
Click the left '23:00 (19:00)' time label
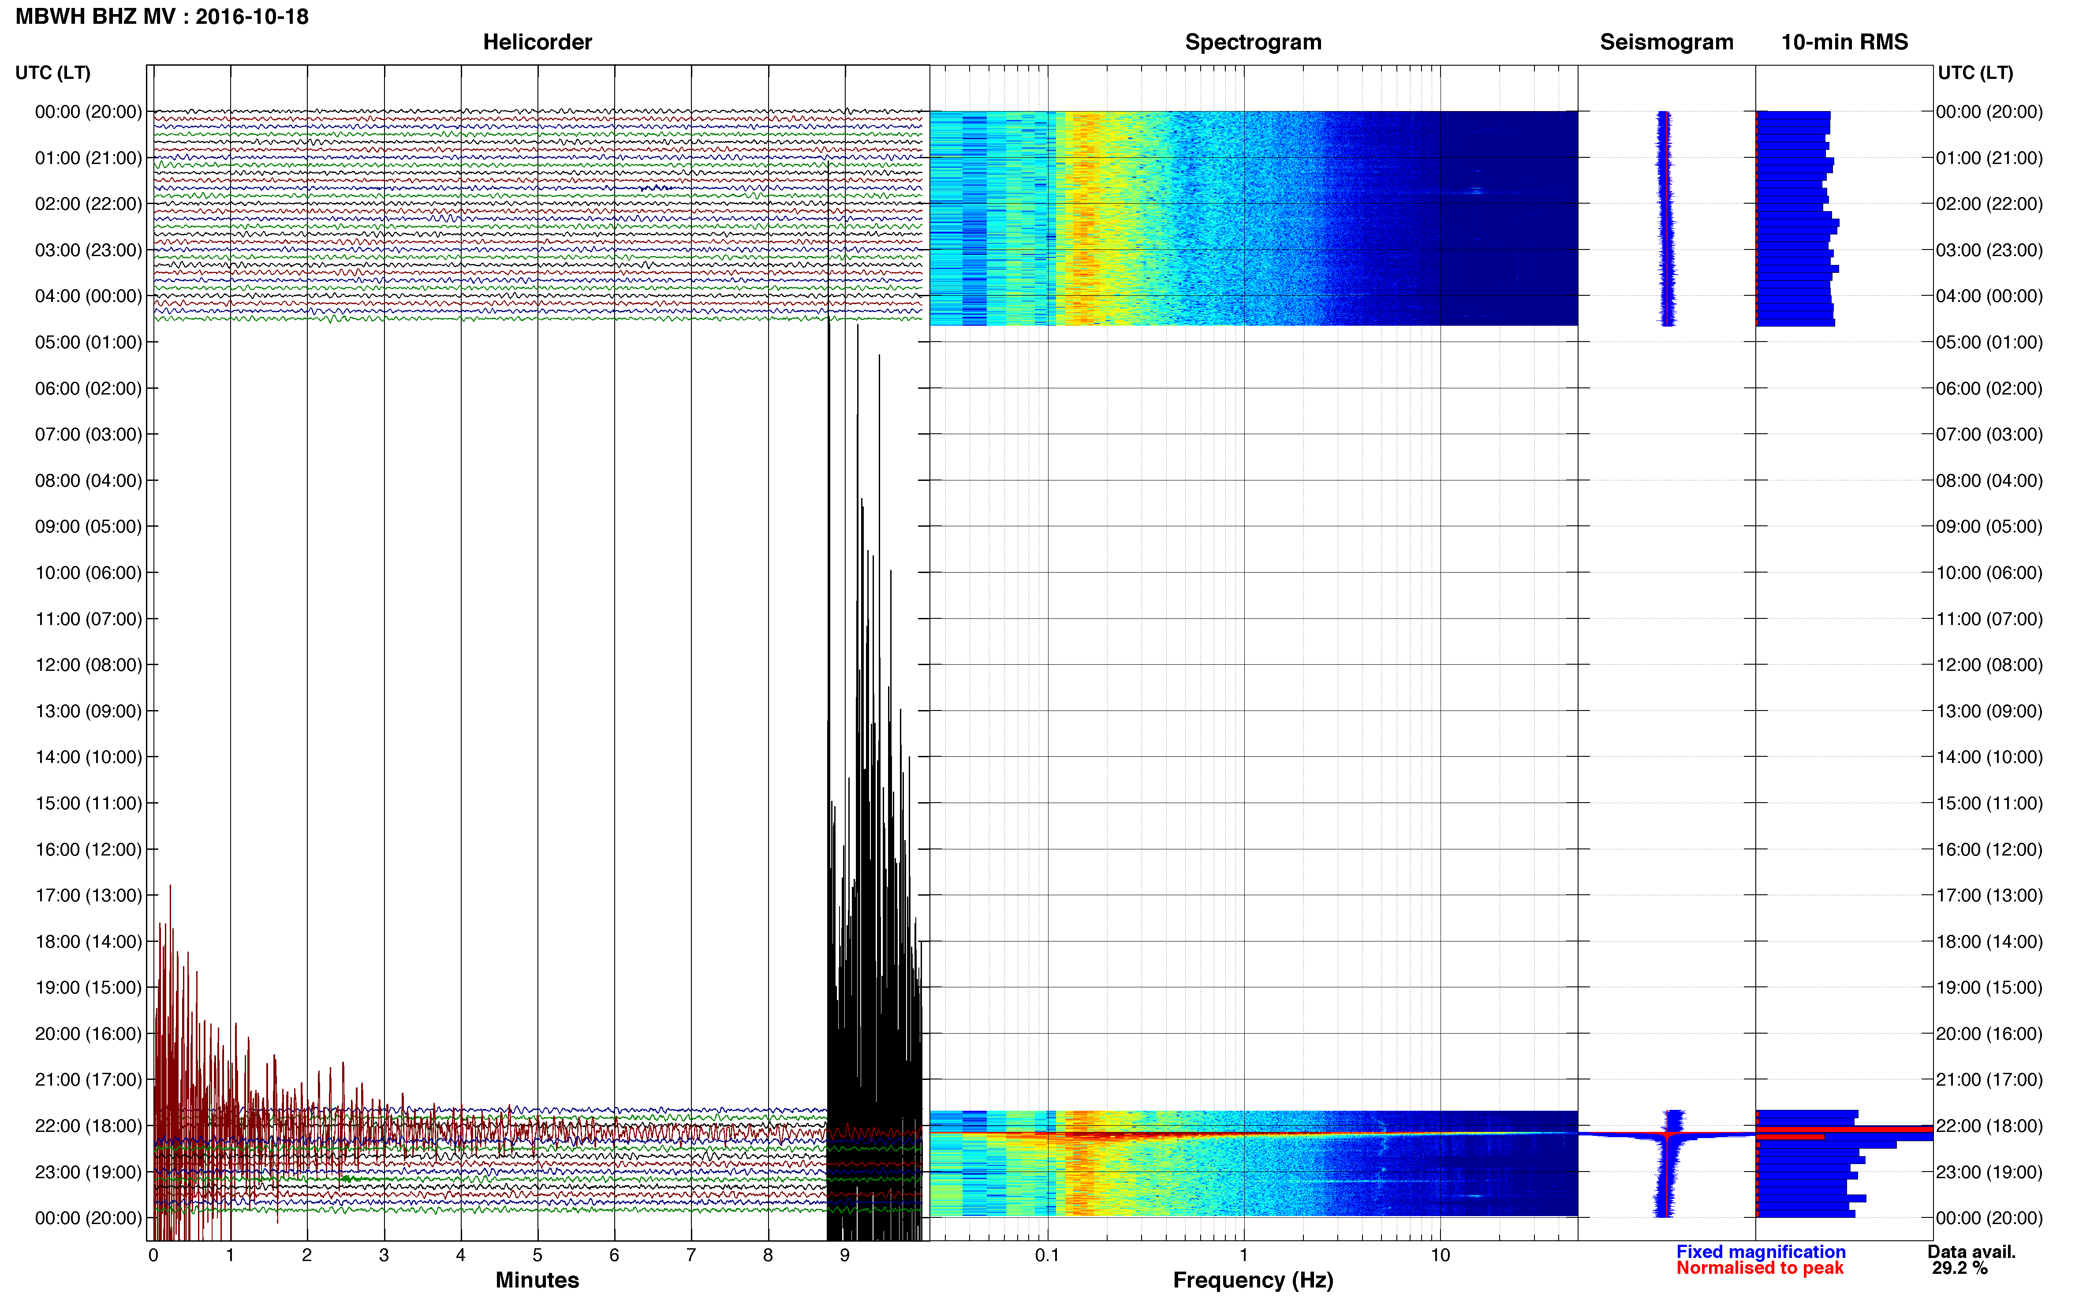pos(88,1171)
